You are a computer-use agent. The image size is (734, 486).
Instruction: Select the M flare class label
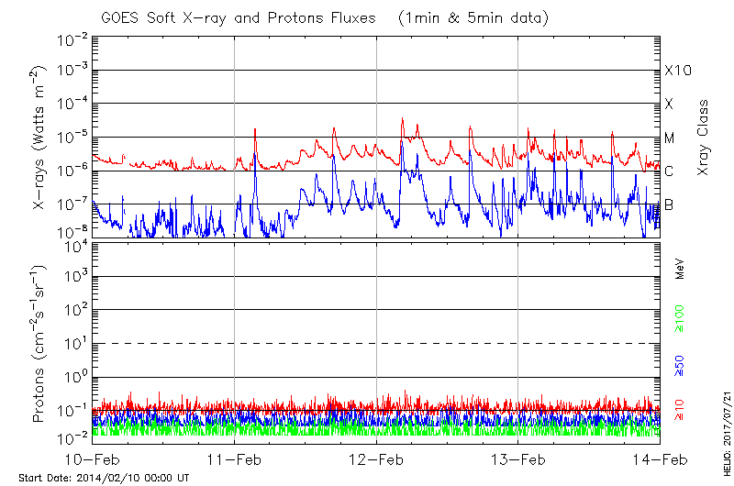tap(670, 138)
